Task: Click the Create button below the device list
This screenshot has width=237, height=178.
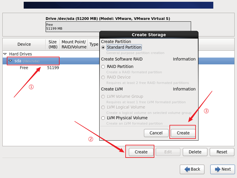Action: [x=141, y=152]
